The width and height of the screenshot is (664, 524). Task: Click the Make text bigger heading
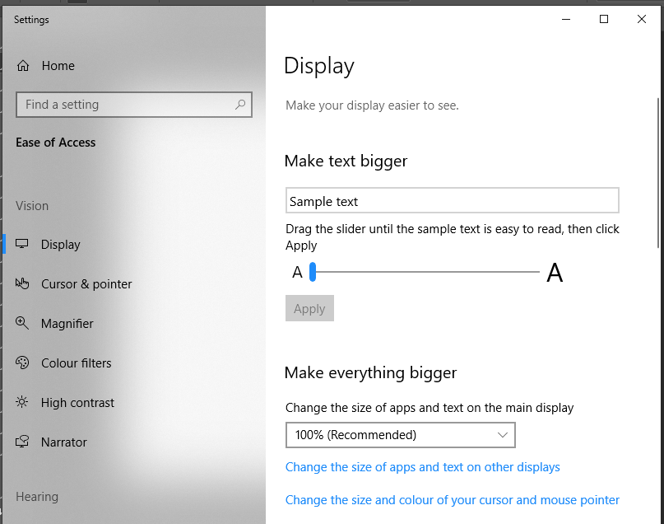click(346, 161)
